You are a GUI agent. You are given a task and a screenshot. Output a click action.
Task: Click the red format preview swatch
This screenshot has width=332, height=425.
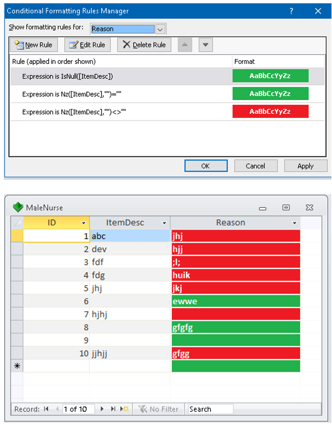tap(271, 112)
